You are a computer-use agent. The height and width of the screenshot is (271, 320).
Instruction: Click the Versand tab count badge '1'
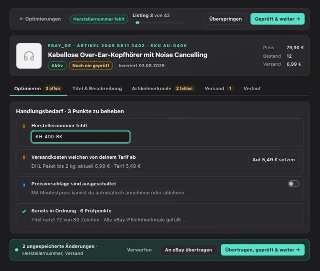coord(230,88)
